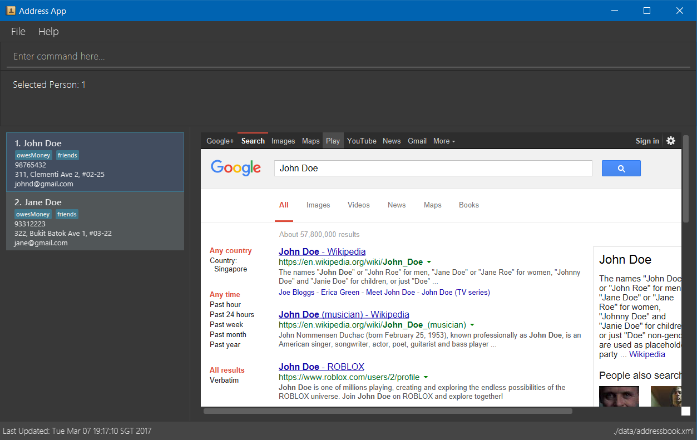Click the phone number 98765432
This screenshot has height=440, width=697.
(x=31, y=165)
